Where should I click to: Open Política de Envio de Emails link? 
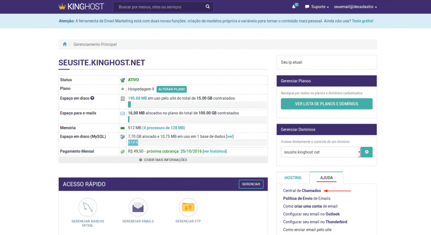tap(307, 198)
